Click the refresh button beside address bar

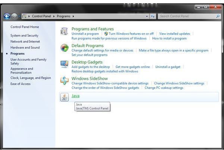point(153,16)
